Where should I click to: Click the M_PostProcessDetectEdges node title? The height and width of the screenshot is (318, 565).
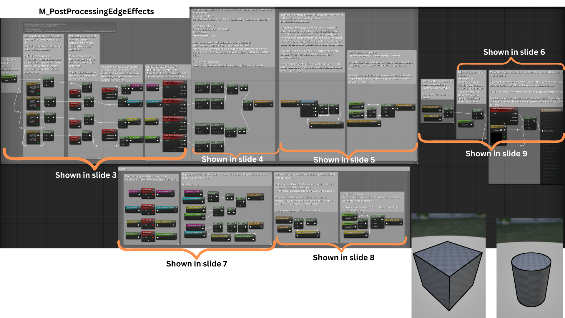pyautogui.click(x=551, y=110)
